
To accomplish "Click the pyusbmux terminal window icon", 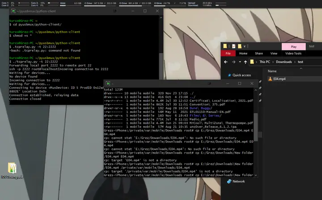I will 13,11.
